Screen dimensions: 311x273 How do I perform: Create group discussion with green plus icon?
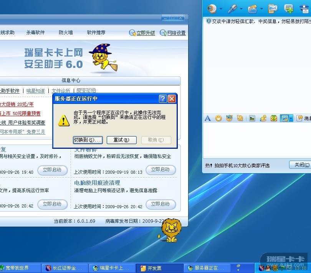[289, 9]
